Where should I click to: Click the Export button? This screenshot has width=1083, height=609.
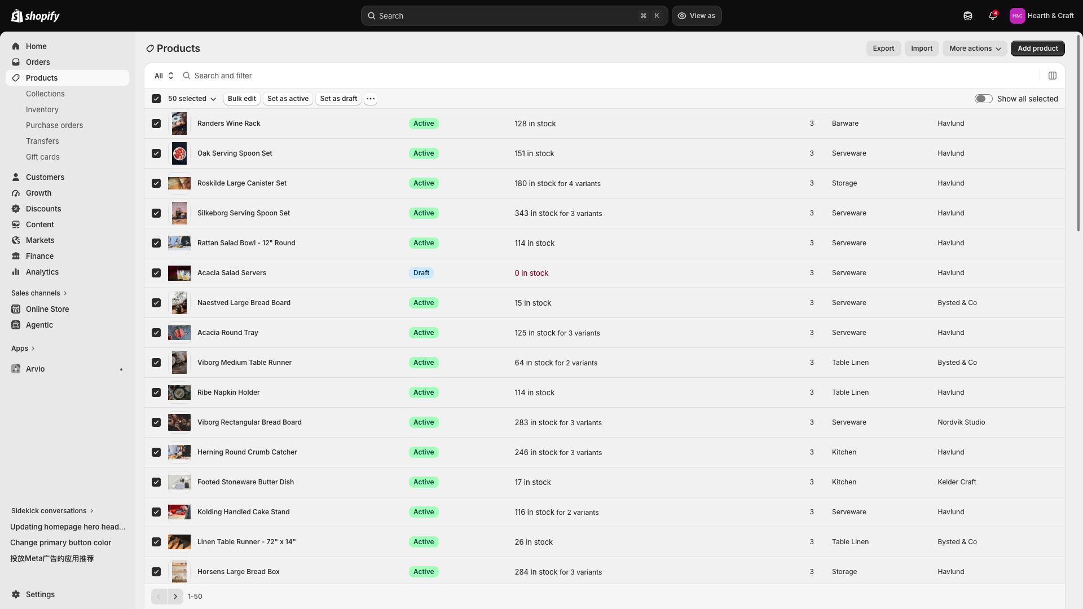pyautogui.click(x=883, y=48)
